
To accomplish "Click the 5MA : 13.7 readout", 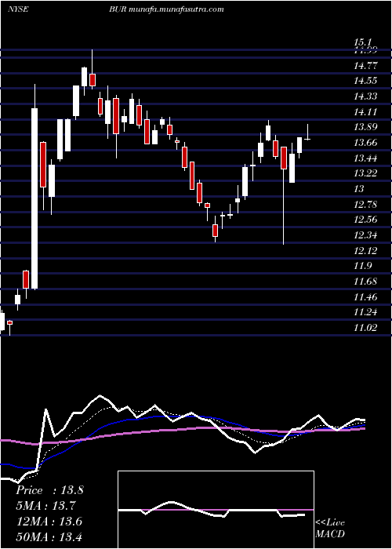I will (x=45, y=506).
